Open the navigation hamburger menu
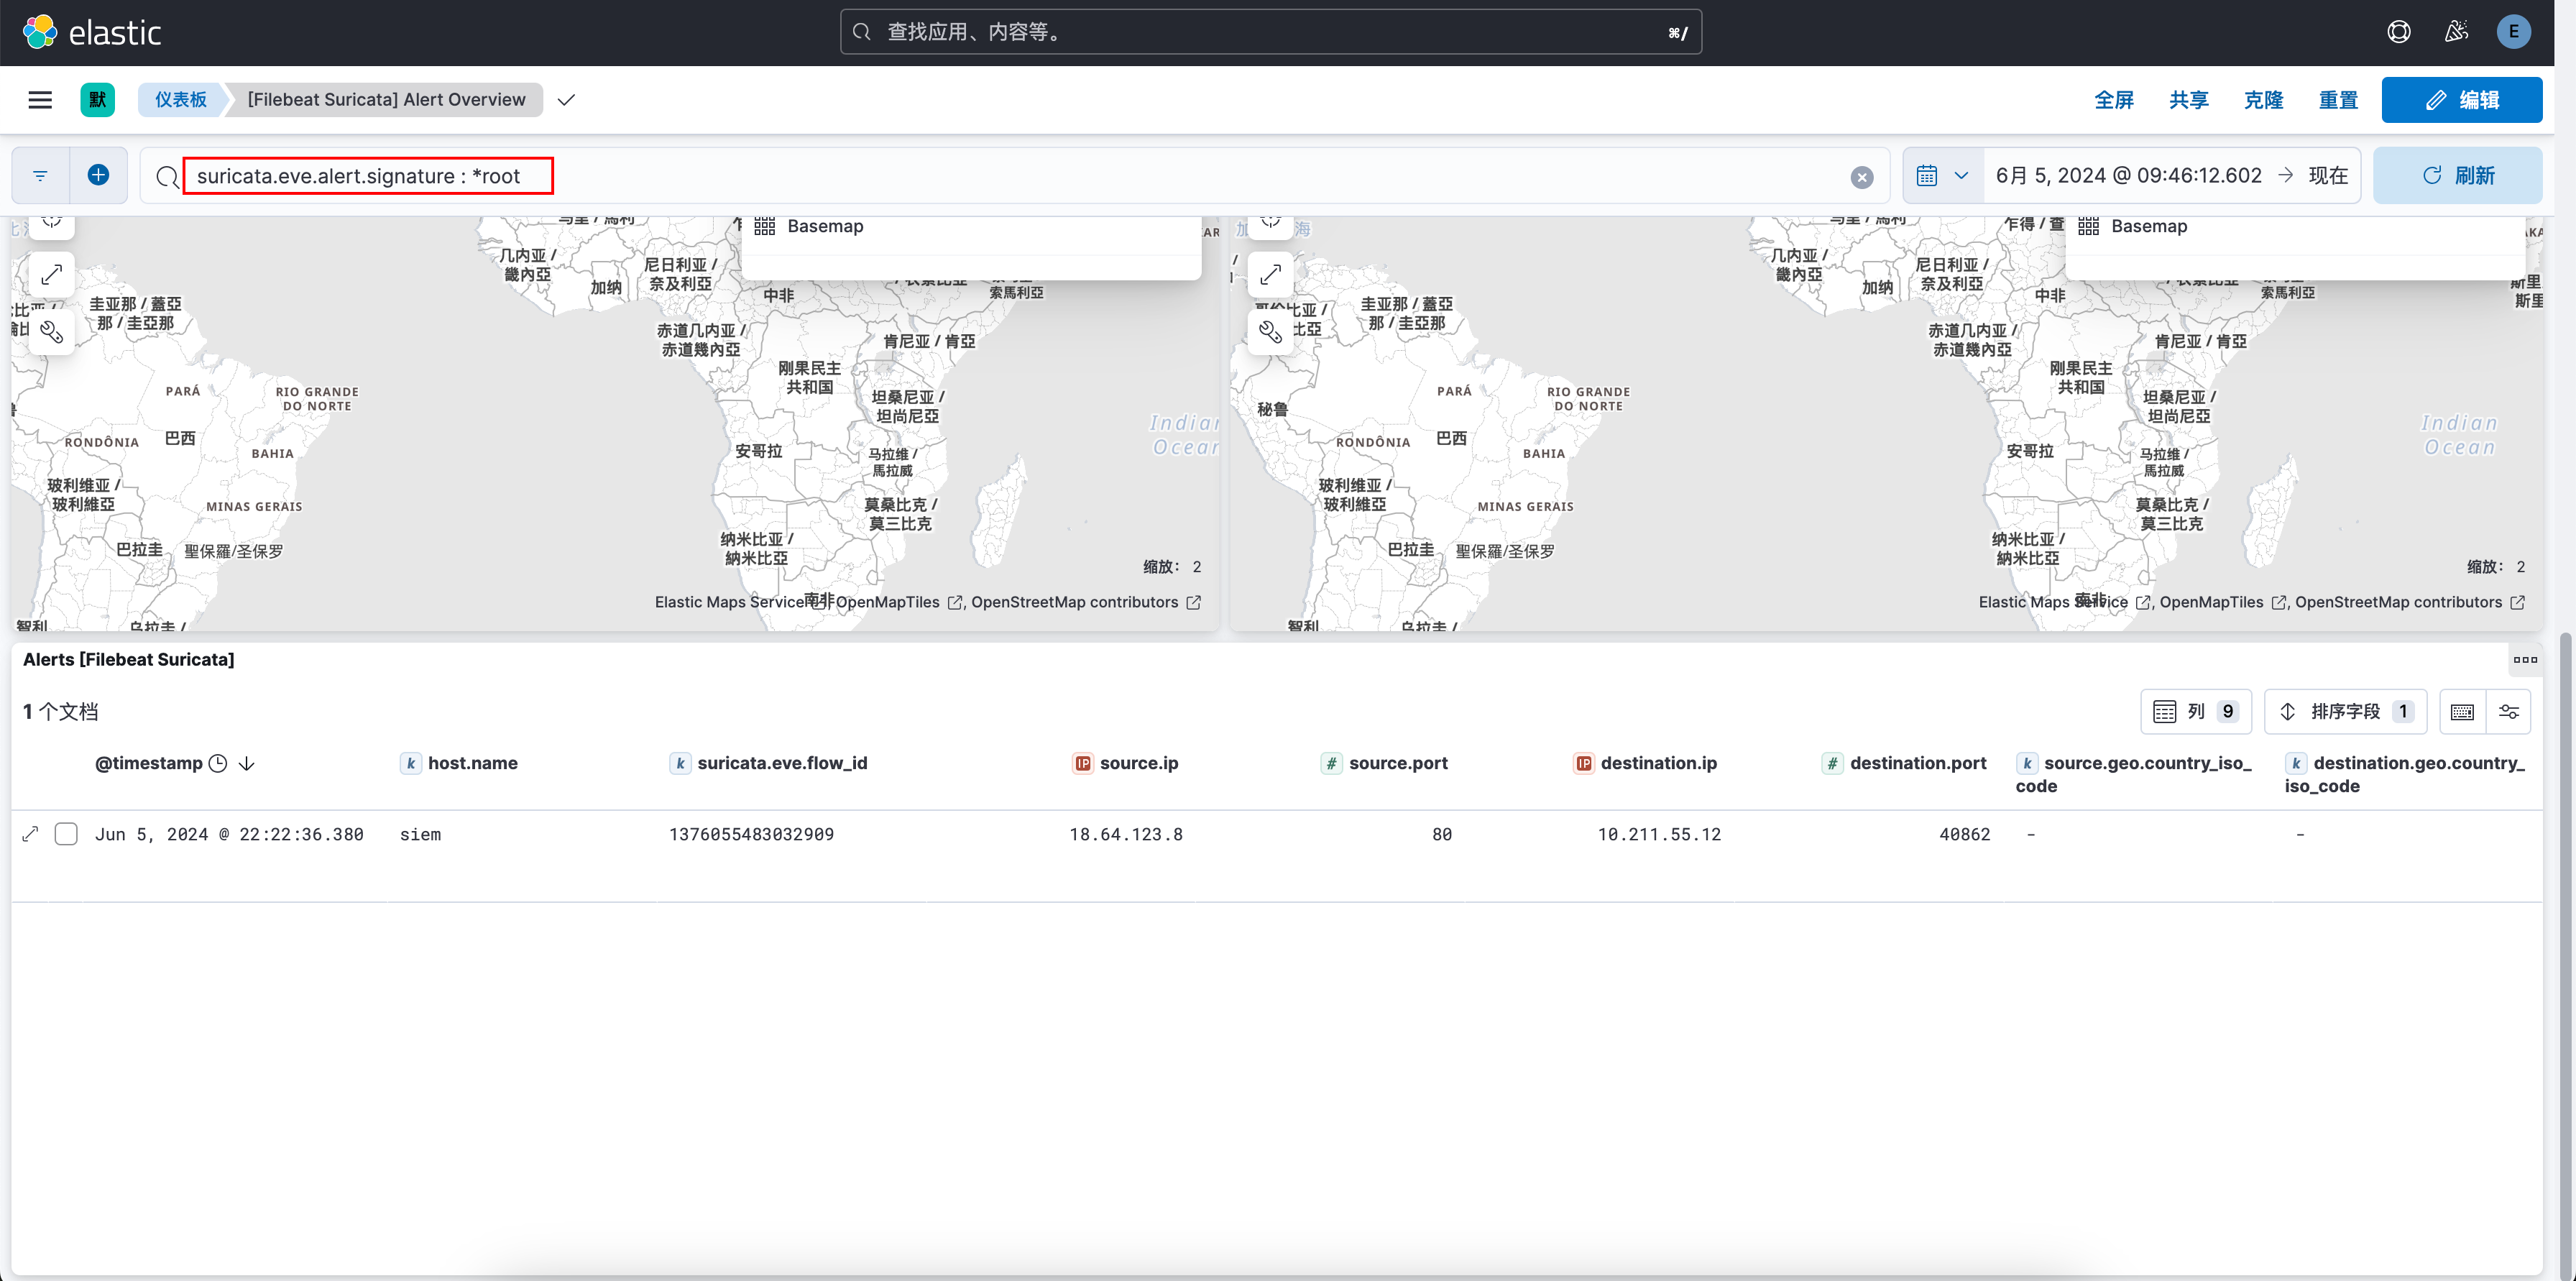This screenshot has width=2576, height=1281. 40,99
